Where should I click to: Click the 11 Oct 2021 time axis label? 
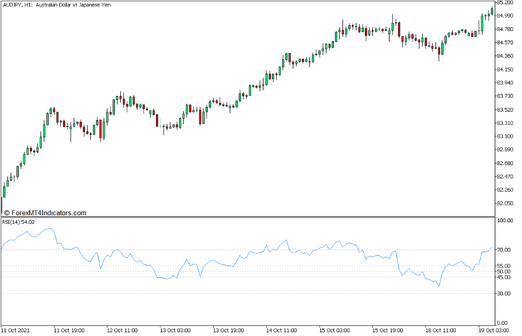pyautogui.click(x=18, y=331)
